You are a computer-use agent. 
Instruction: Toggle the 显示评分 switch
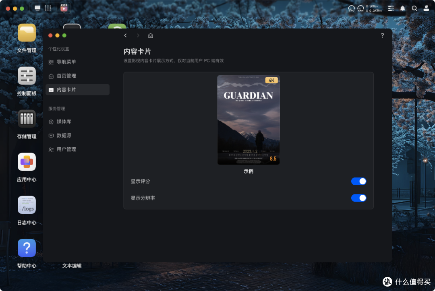point(359,181)
